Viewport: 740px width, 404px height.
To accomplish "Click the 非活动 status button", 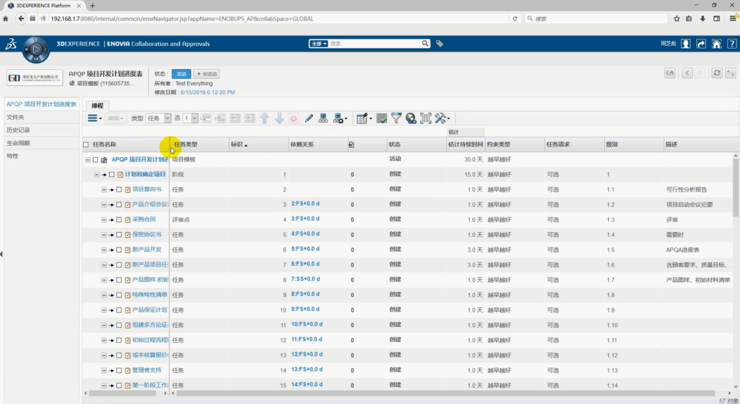I will (206, 74).
